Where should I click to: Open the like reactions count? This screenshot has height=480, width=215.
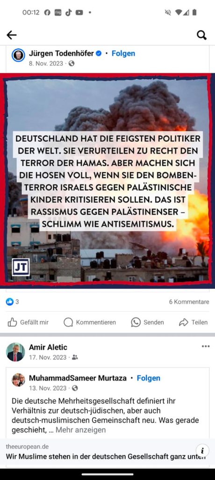coord(13,302)
